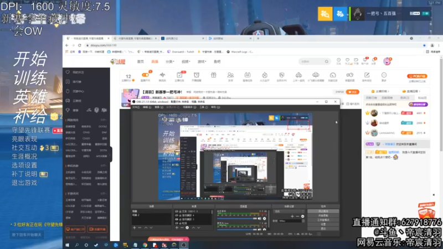Toggle the eye icon on the second OBS source row
The image size is (443, 249).
tap(177, 215)
